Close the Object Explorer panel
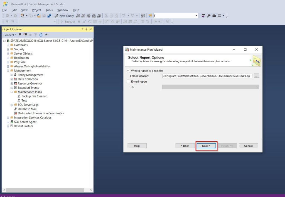This screenshot has width=285, height=197. (x=90, y=29)
